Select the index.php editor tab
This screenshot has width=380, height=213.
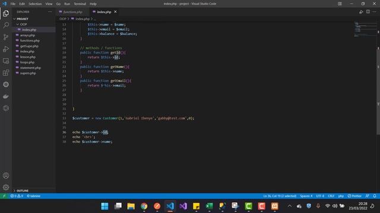104,12
